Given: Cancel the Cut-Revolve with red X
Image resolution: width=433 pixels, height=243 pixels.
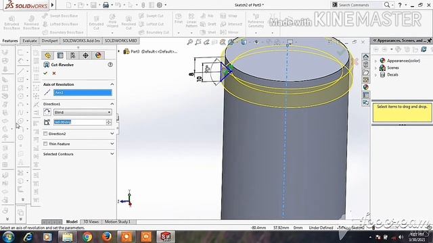Looking at the screenshot, I should coord(54,73).
